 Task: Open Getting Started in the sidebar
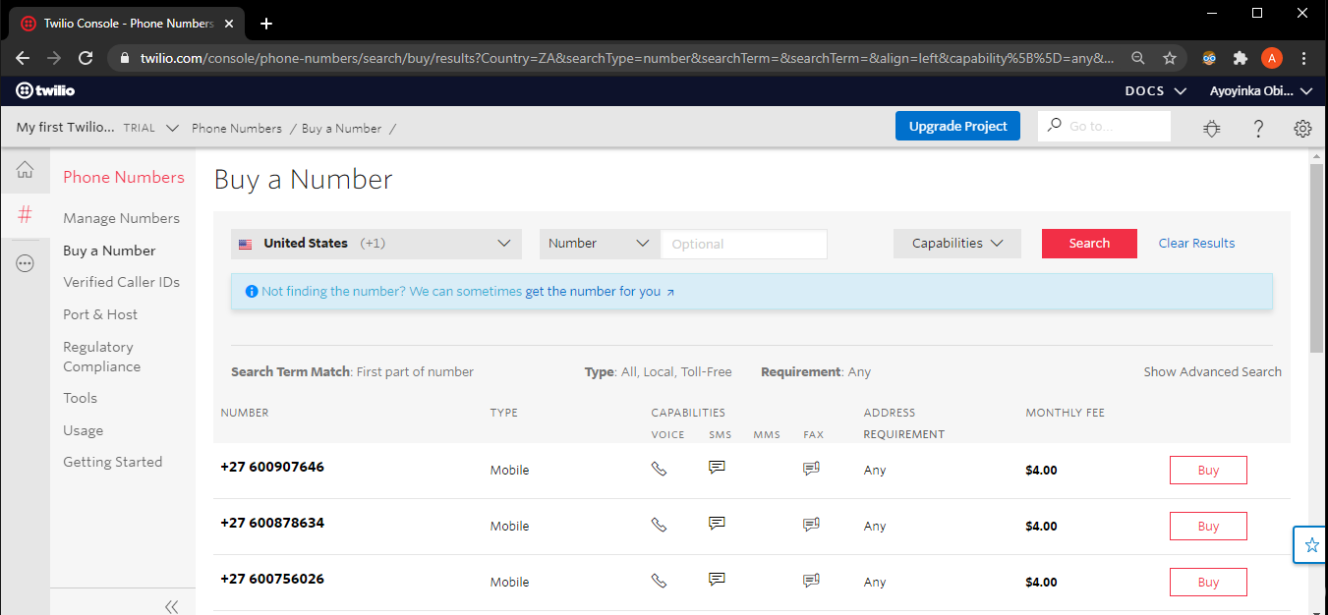pyautogui.click(x=112, y=462)
